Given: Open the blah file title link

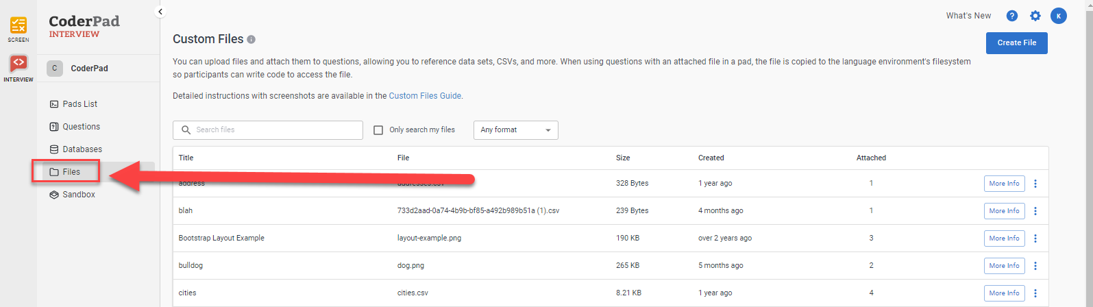Looking at the screenshot, I should pyautogui.click(x=186, y=211).
